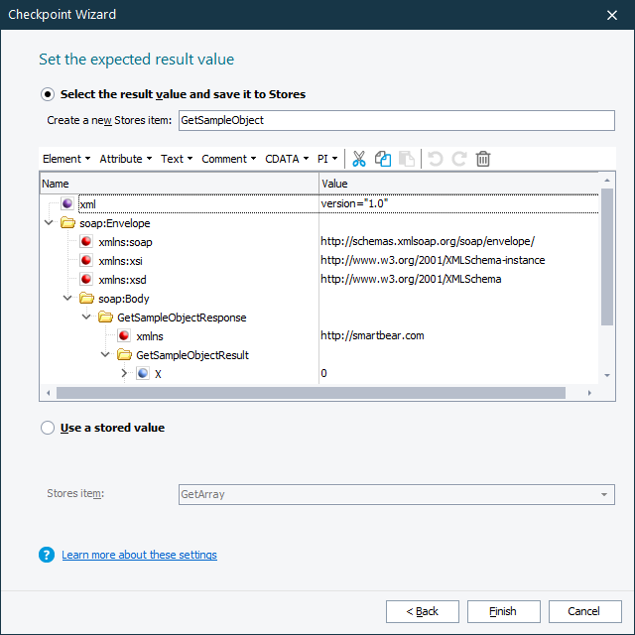Select the soap:Envelope folder icon
This screenshot has height=635, width=635.
pyautogui.click(x=67, y=223)
